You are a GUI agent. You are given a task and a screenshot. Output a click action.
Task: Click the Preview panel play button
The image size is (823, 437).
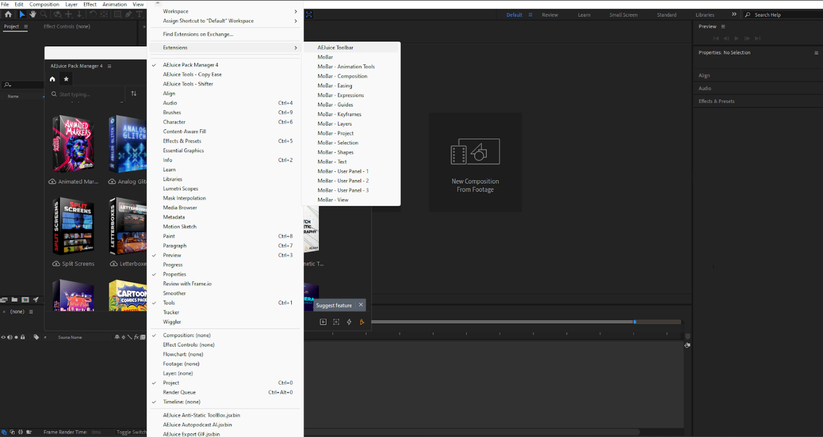[737, 38]
